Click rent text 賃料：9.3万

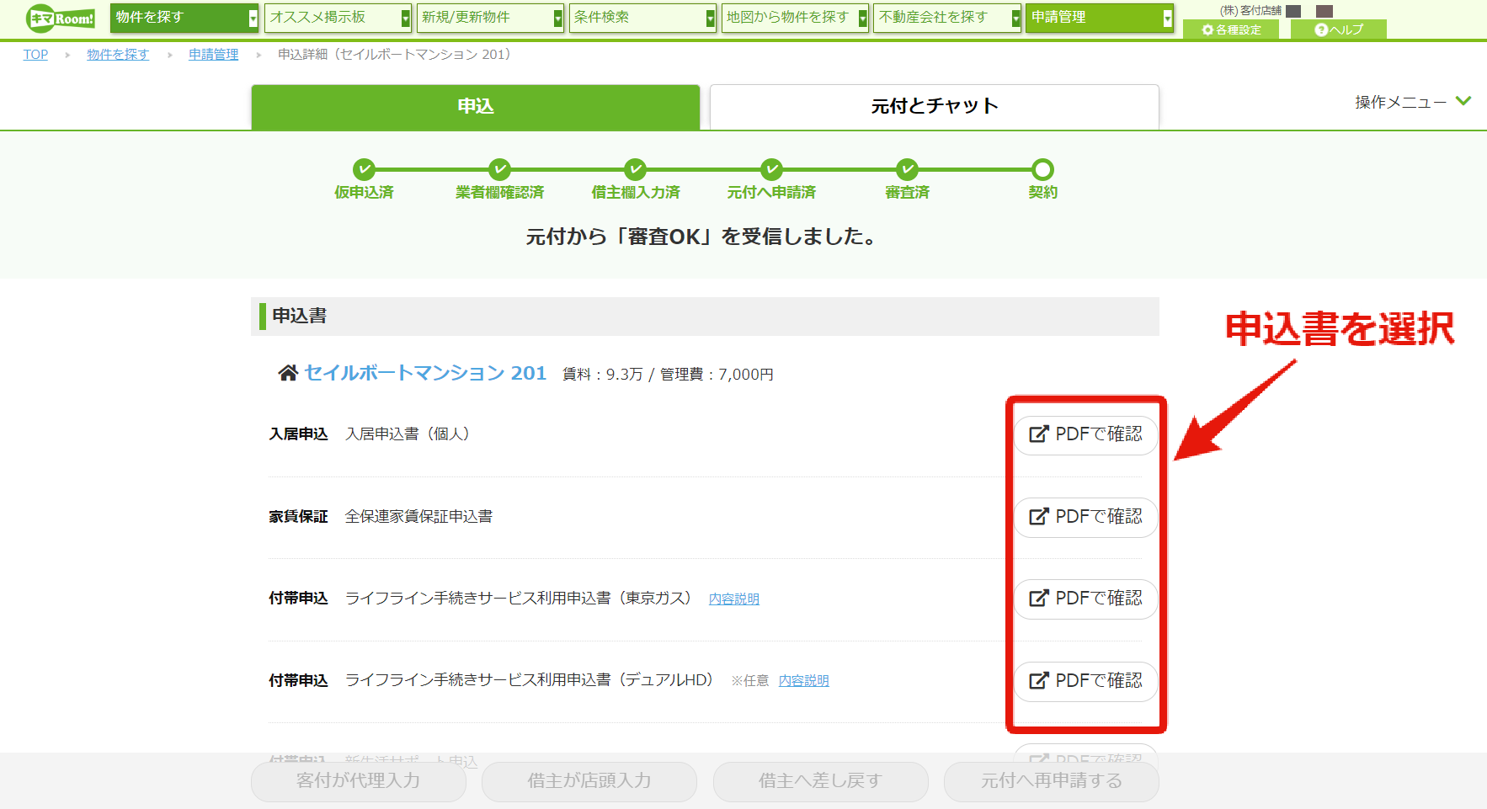[x=603, y=375]
